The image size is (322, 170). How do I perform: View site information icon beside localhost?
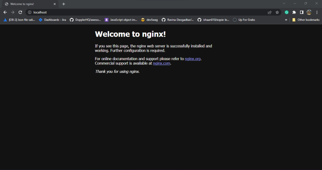(x=30, y=12)
